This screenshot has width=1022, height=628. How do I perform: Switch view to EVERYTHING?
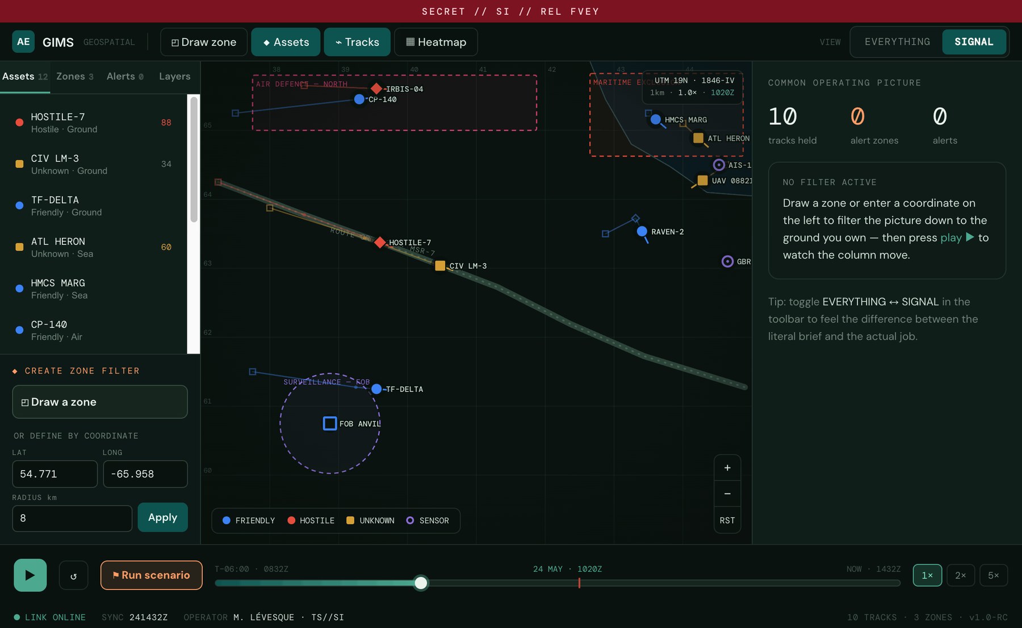[x=897, y=42]
